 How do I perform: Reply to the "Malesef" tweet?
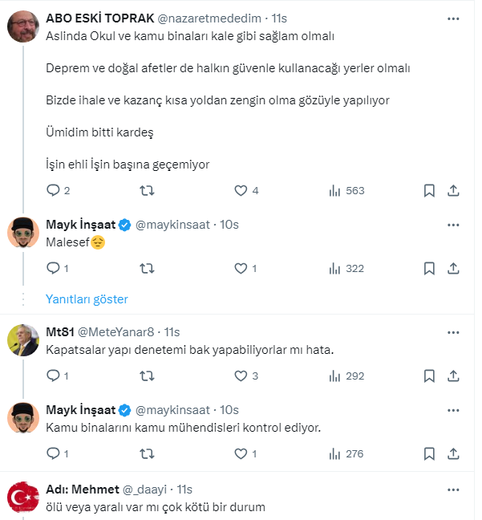pyautogui.click(x=54, y=268)
